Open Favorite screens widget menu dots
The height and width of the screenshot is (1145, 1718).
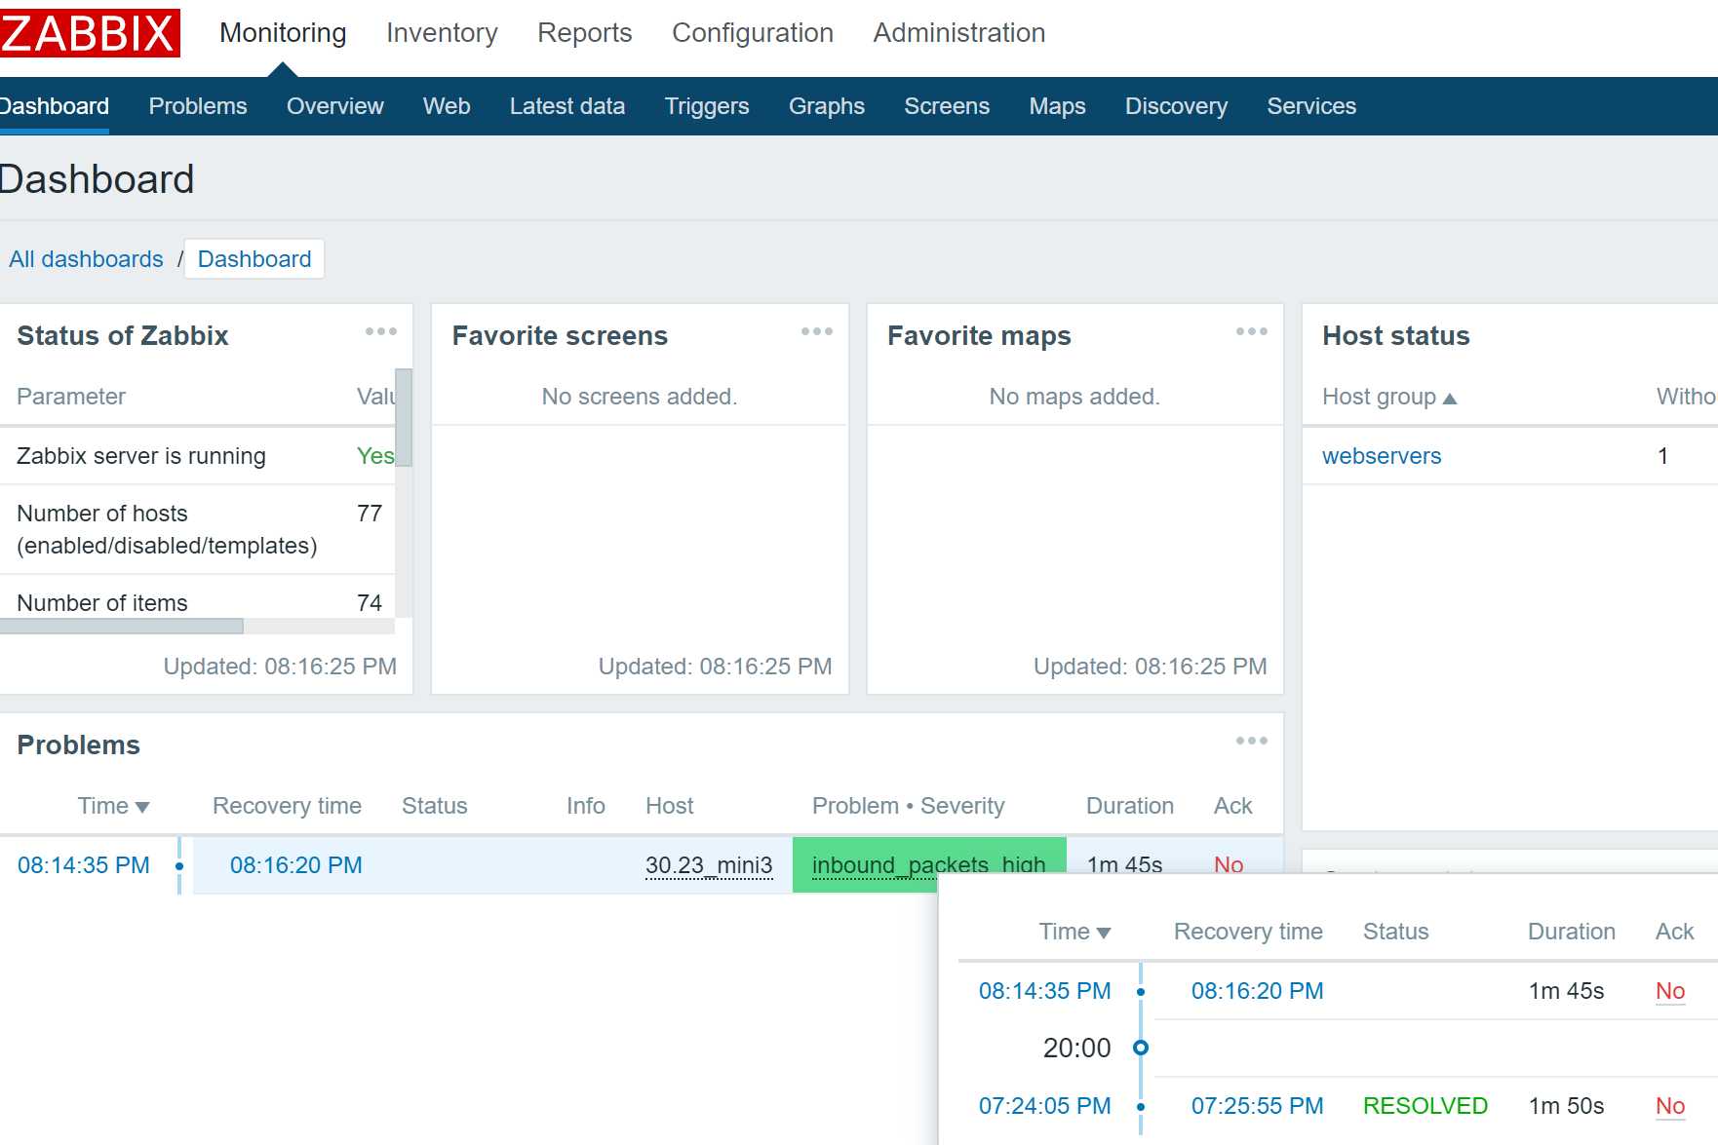point(817,332)
